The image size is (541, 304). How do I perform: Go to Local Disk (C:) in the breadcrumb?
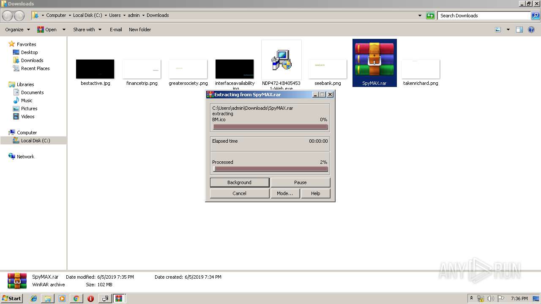(87, 15)
